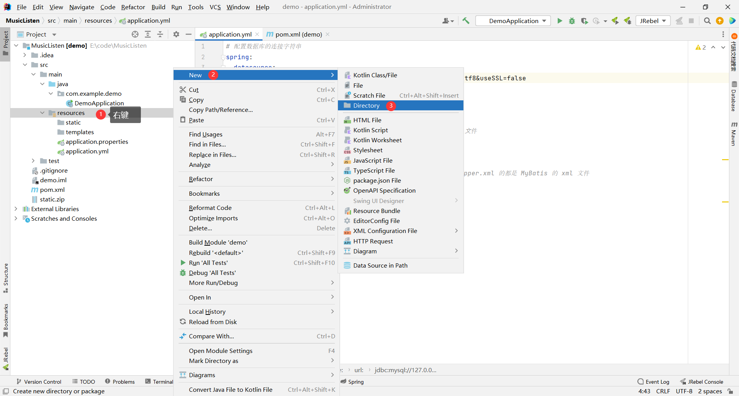This screenshot has height=396, width=739.
Task: Open the Bookmarks tool window
Action: pyautogui.click(x=6, y=321)
